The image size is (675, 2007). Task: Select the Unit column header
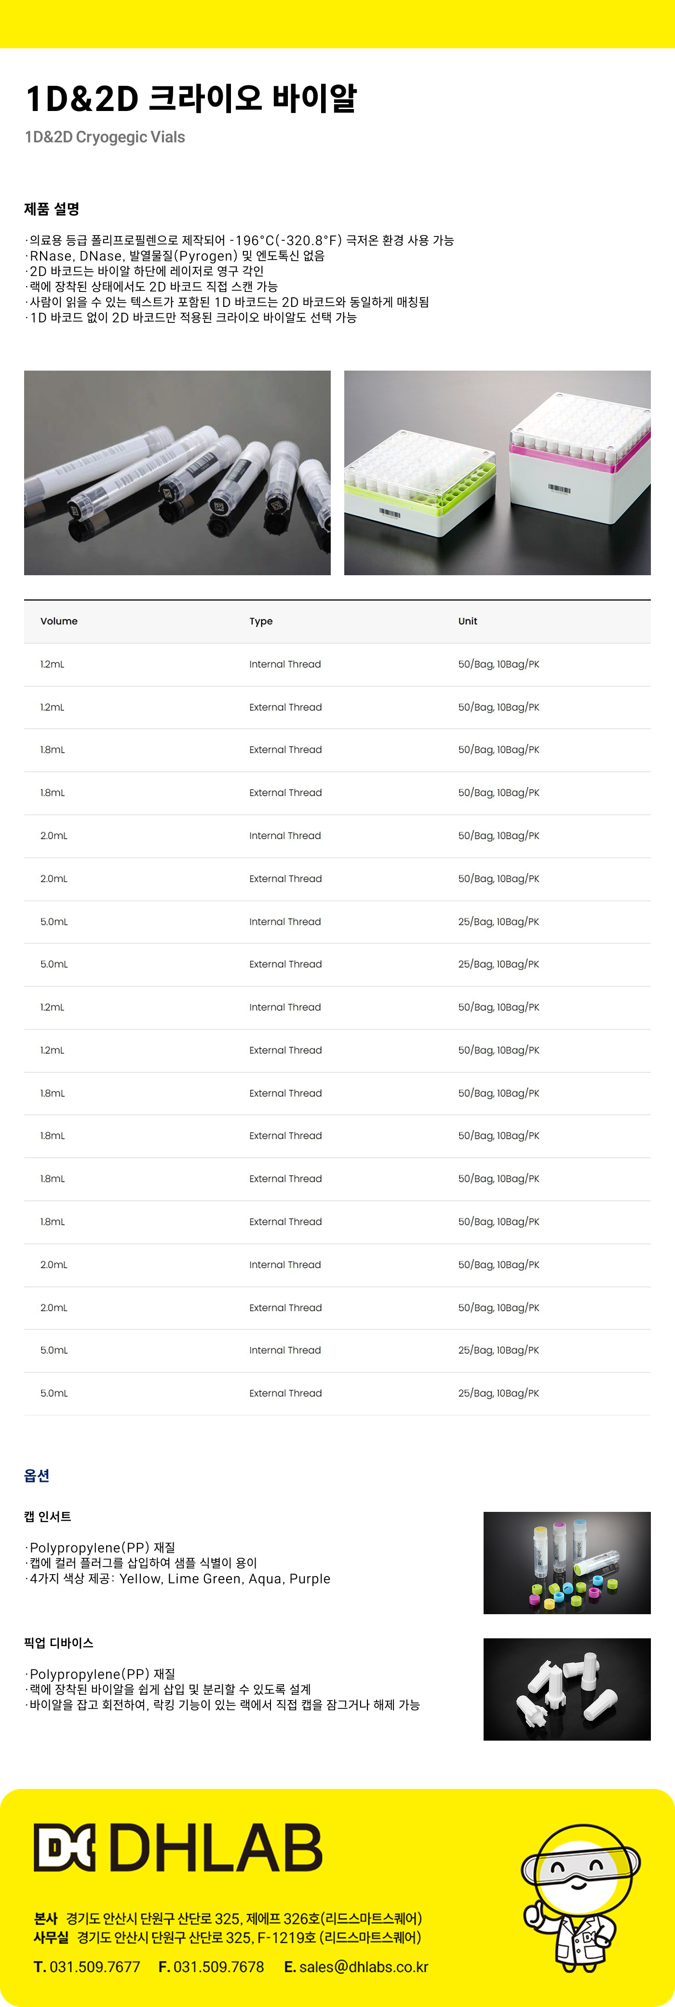pyautogui.click(x=468, y=621)
